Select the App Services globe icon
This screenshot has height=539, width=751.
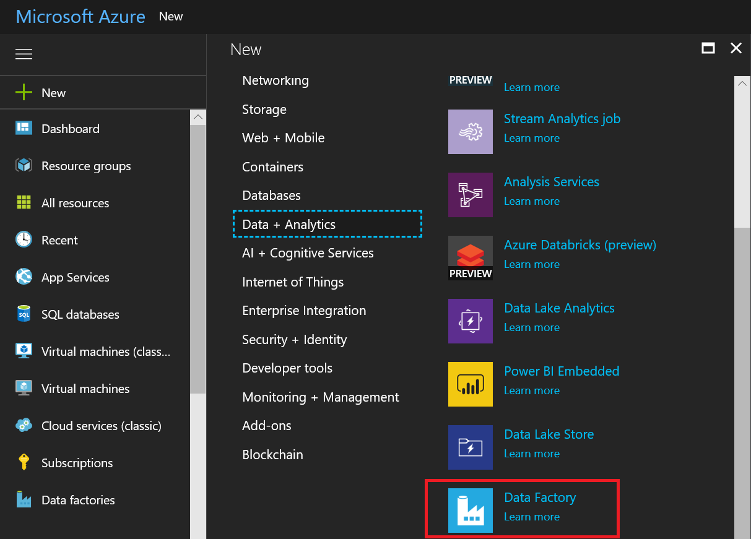coord(24,277)
